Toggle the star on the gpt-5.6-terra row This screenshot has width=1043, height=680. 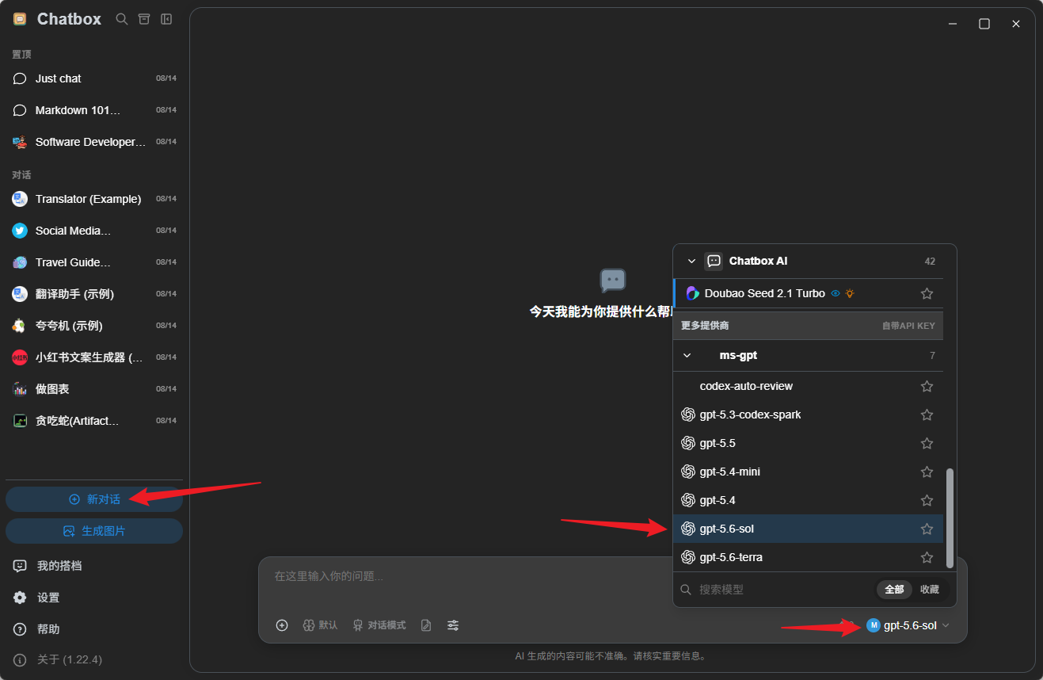(927, 557)
